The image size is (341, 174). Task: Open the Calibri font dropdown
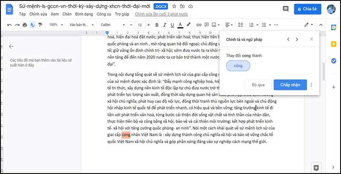coord(113,25)
